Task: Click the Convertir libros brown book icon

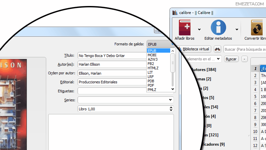Action: 257,28
